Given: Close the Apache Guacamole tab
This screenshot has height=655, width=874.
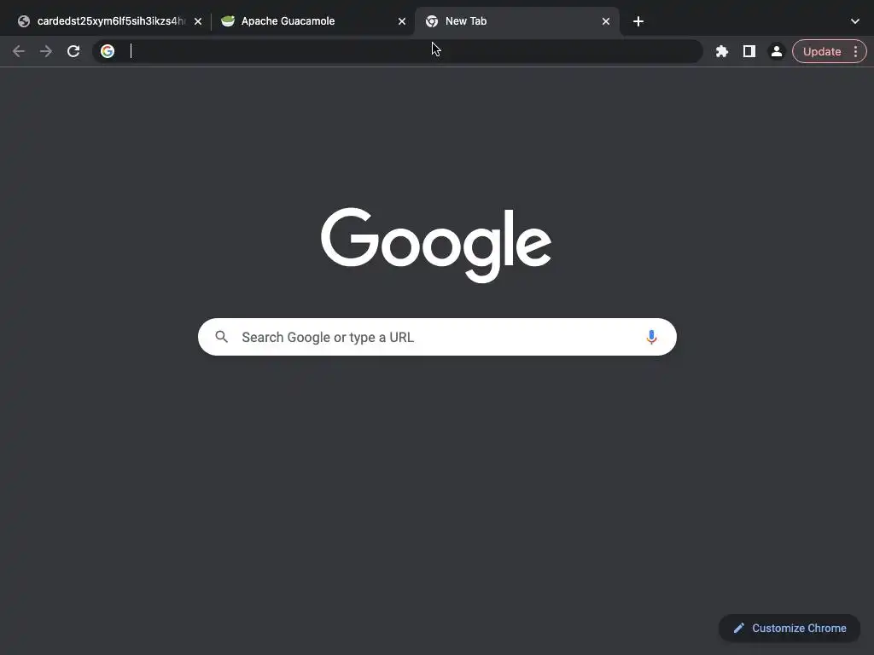Looking at the screenshot, I should tap(402, 21).
